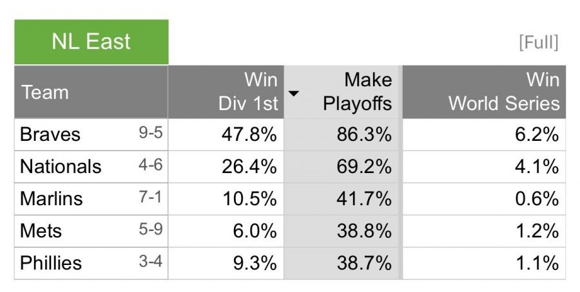Screen dimensions: 580x292
Task: Select Phillies 9.3% division odds cell
Action: [x=256, y=263]
